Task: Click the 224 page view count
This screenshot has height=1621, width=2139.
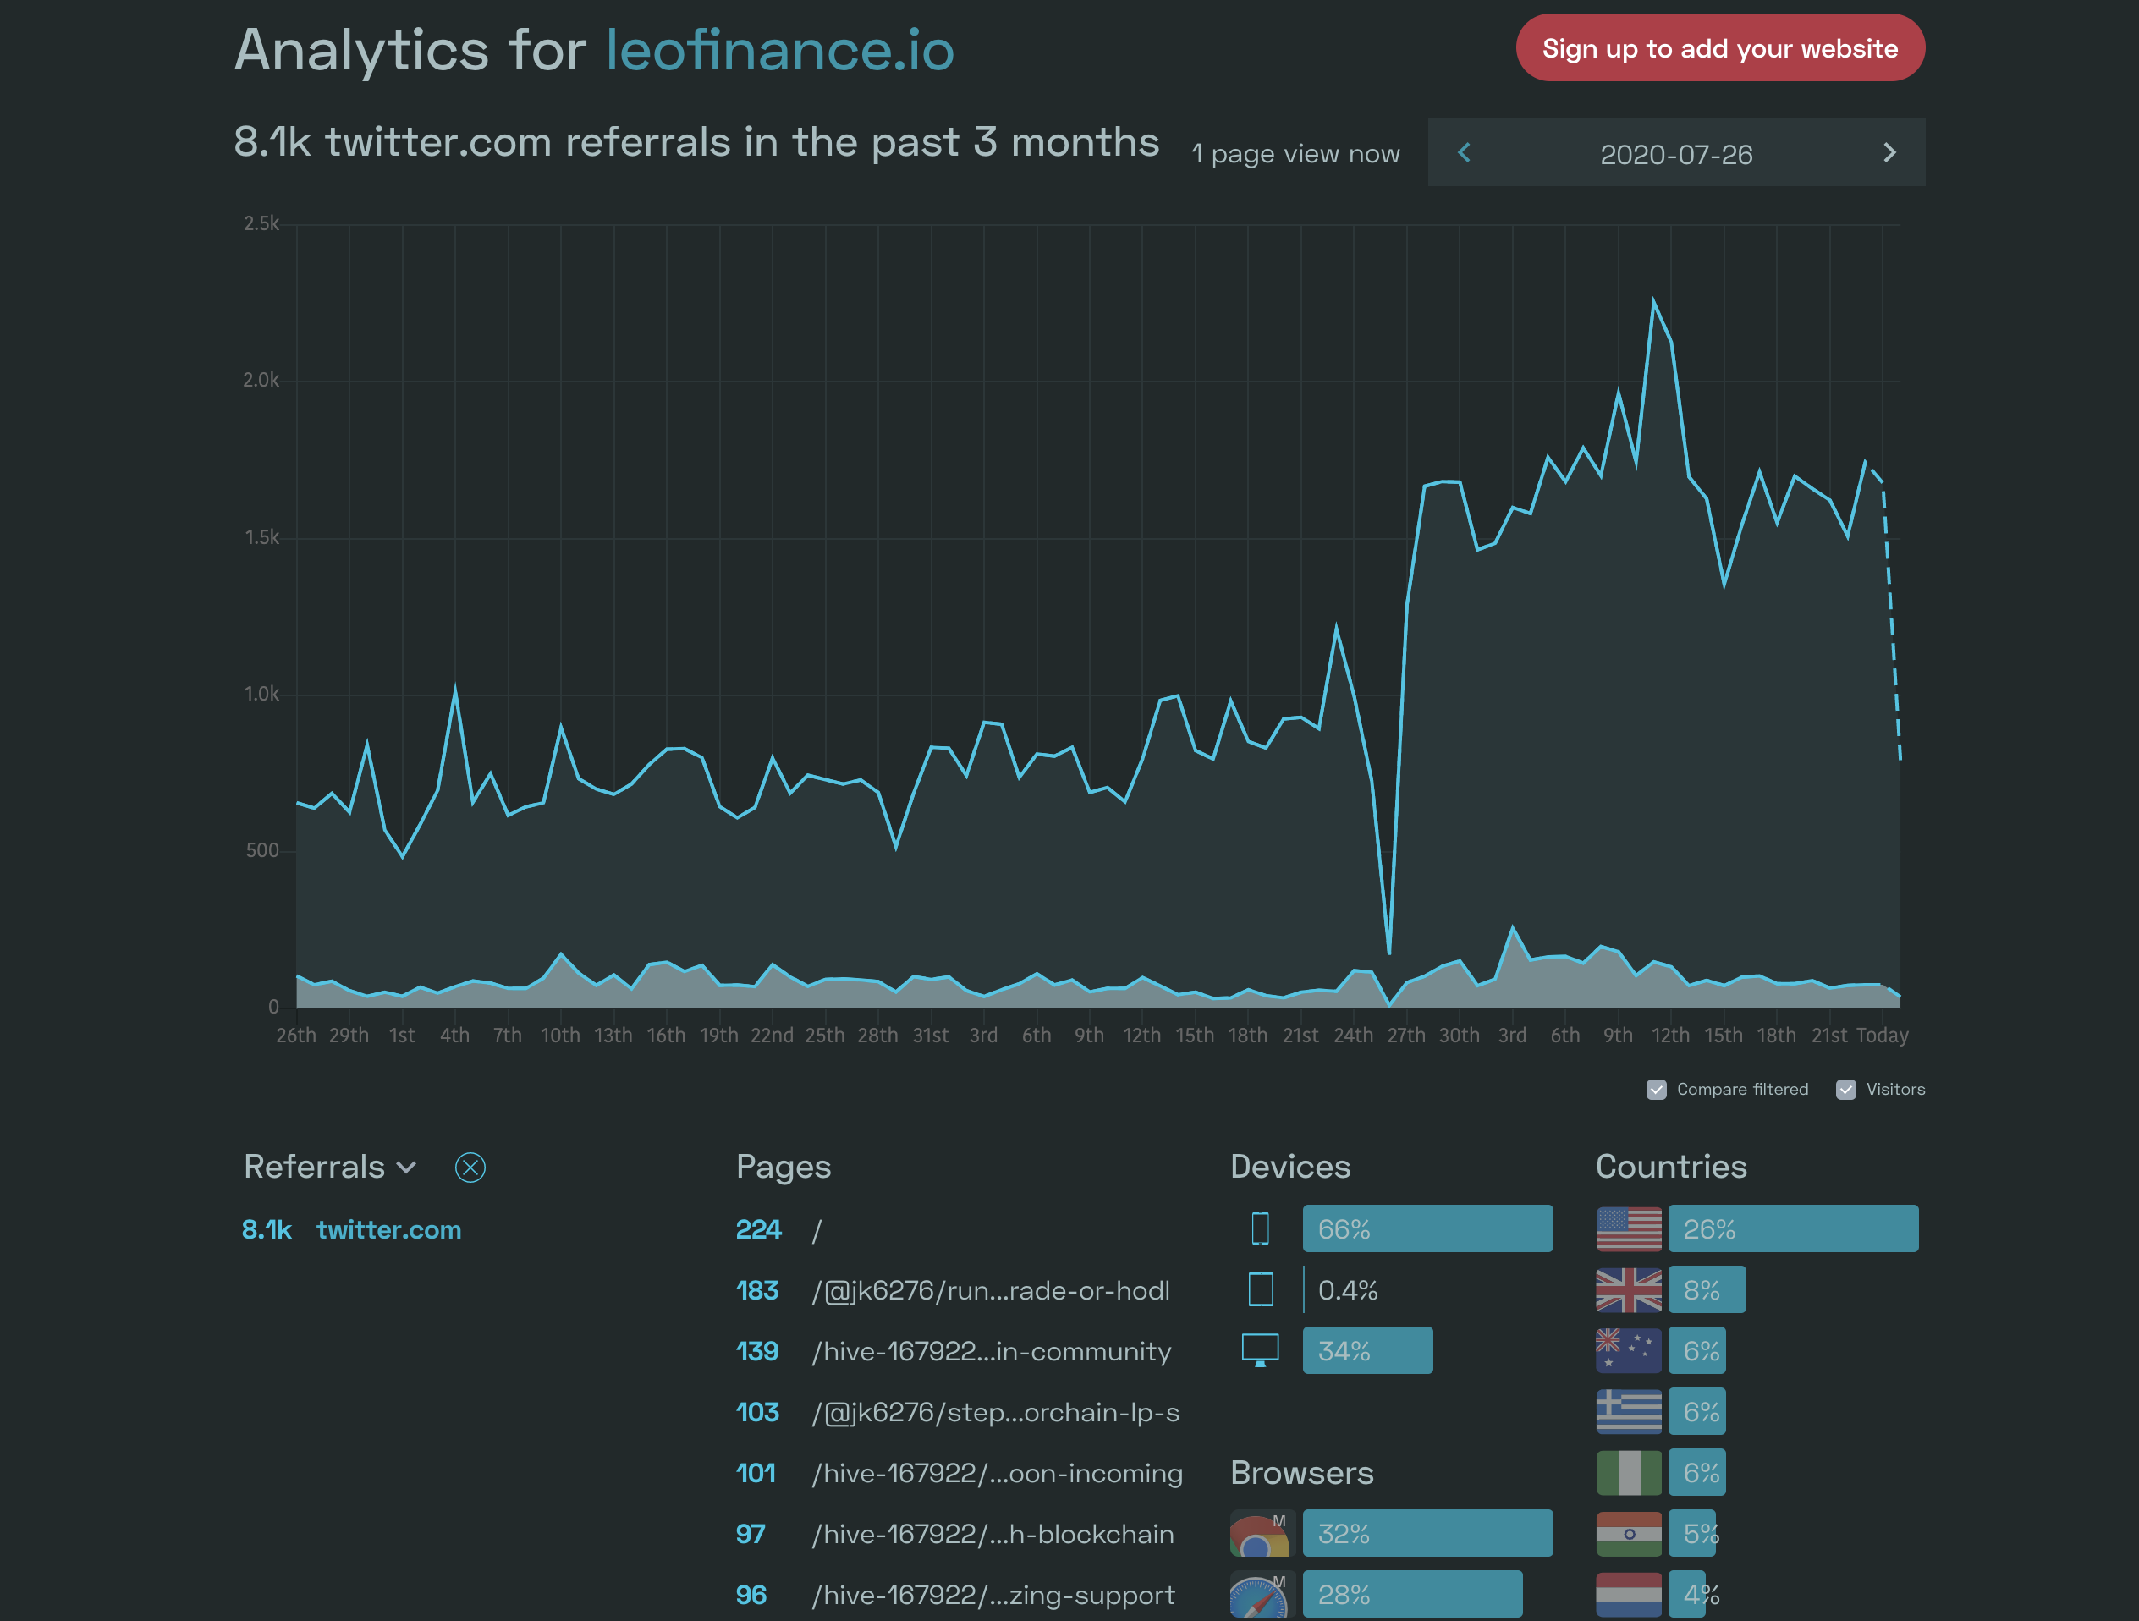Action: coord(758,1229)
